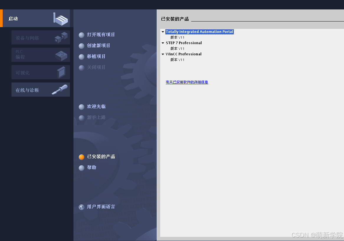Open the 帮助 help entry
This screenshot has width=344, height=241.
[92, 168]
